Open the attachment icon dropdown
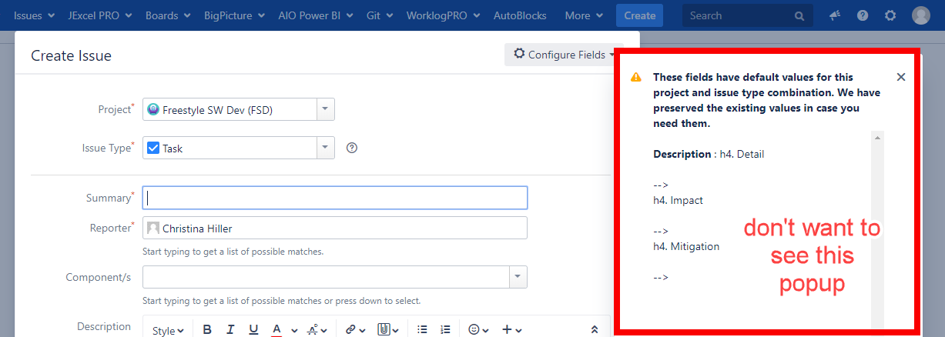Screen dimensions: 945x337 pyautogui.click(x=387, y=329)
